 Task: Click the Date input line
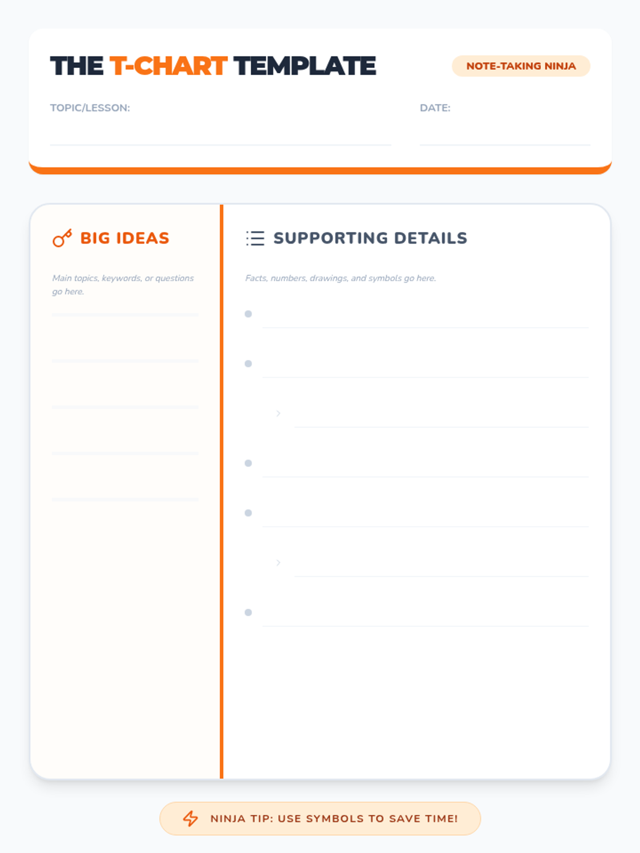[505, 136]
